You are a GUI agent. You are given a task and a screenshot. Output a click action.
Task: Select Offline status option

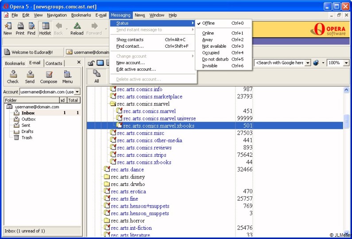(x=223, y=23)
